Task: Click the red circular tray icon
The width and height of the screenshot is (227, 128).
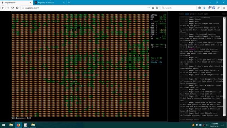Action: click(204, 125)
